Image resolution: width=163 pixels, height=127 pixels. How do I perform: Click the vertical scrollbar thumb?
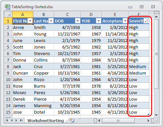[x=156, y=54]
